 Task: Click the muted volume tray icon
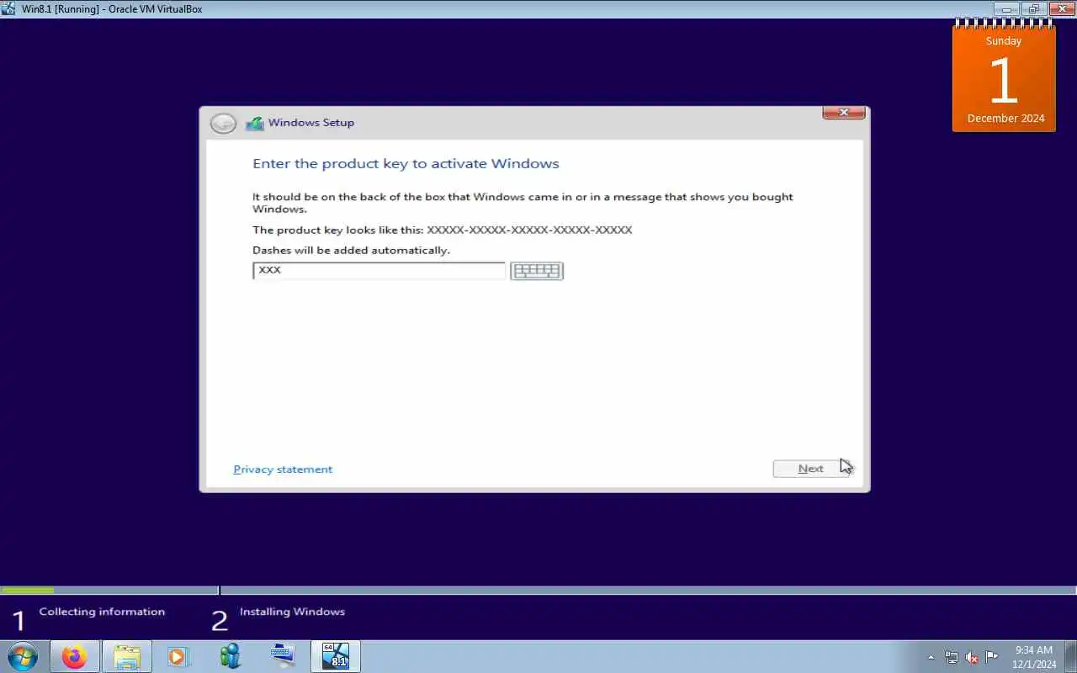(972, 657)
